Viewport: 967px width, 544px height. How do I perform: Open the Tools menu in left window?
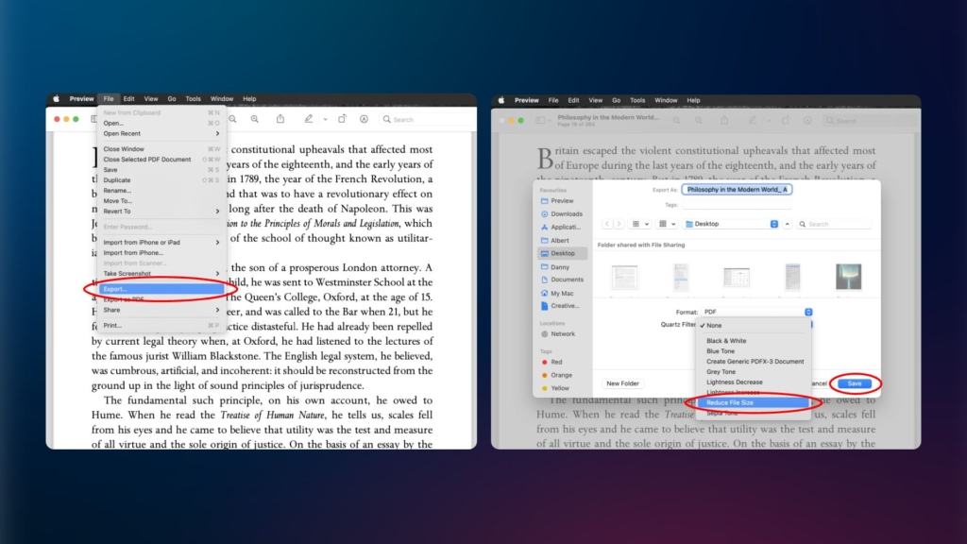click(193, 98)
